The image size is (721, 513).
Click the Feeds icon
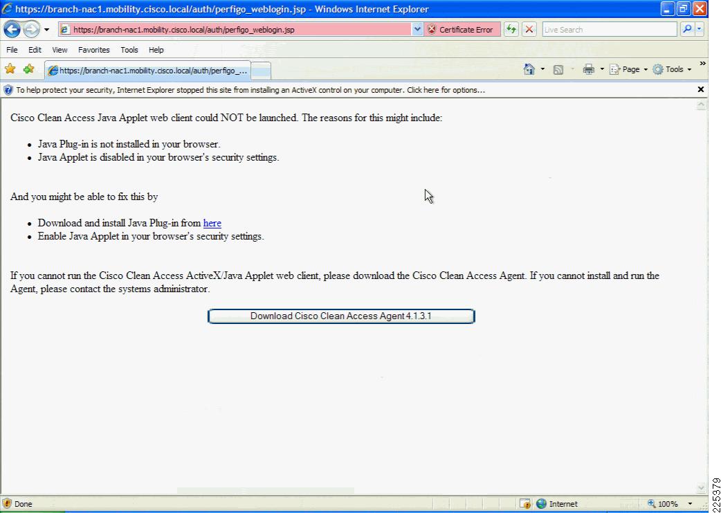pos(558,69)
